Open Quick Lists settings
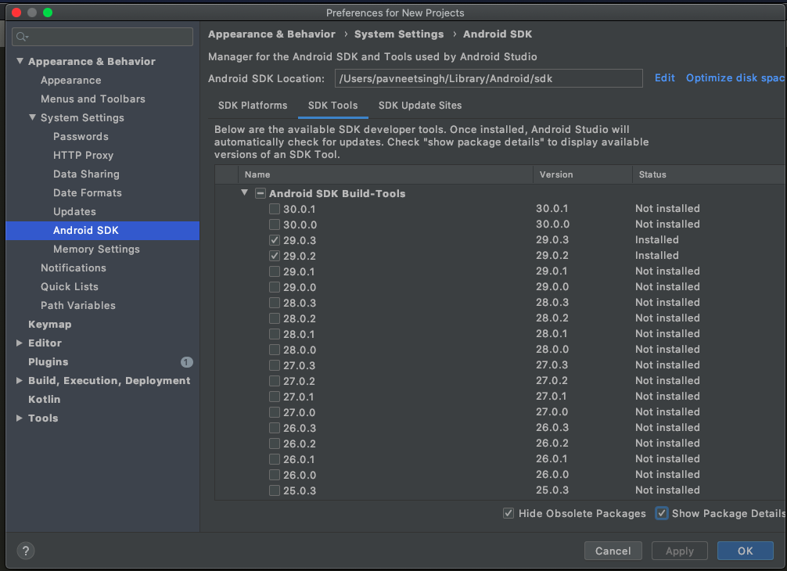This screenshot has height=571, width=787. (70, 286)
